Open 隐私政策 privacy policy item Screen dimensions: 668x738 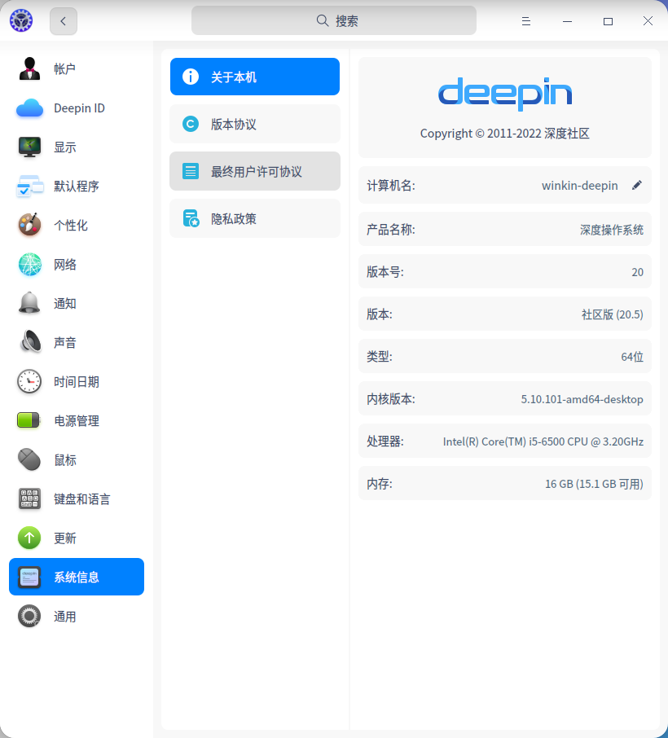coord(255,218)
